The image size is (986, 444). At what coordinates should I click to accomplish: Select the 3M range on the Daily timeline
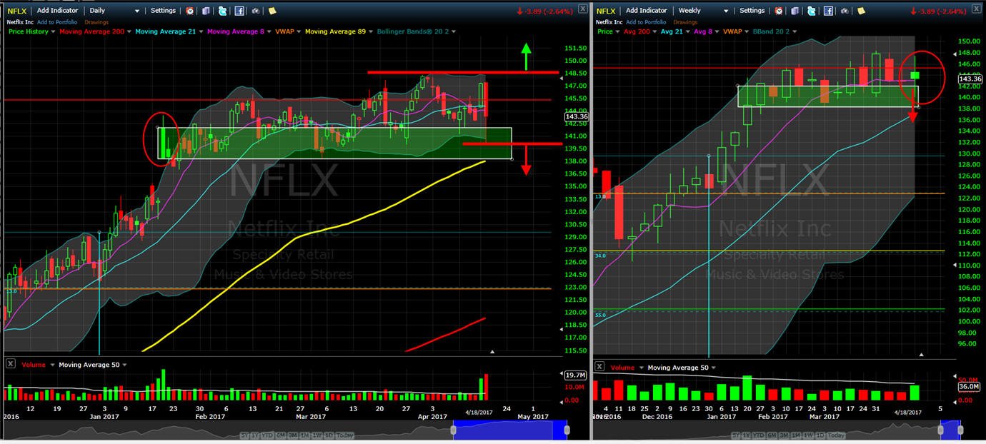pos(293,435)
